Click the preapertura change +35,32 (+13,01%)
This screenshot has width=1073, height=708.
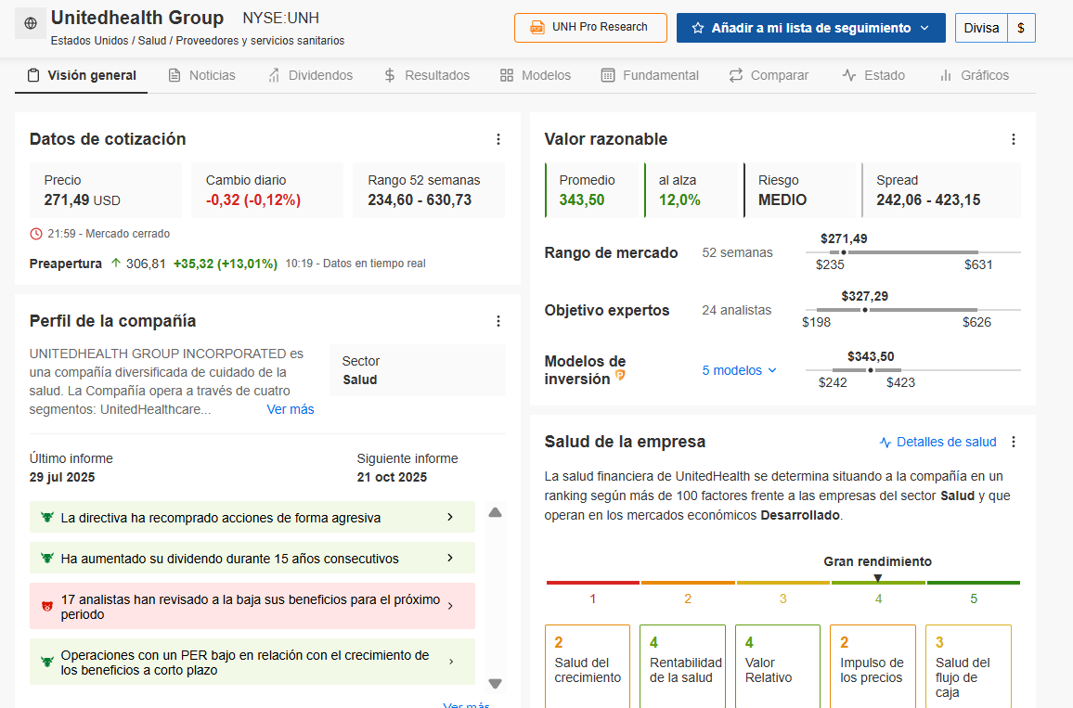coord(226,264)
